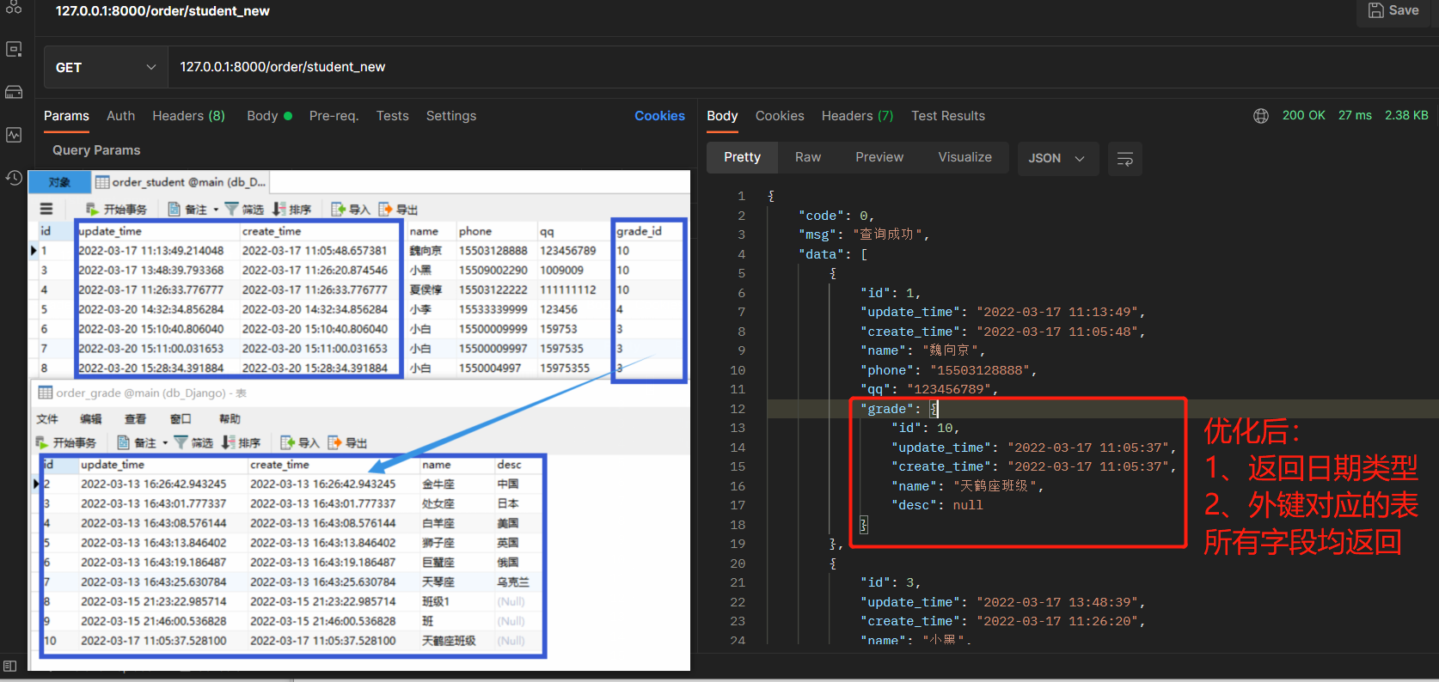Select the order_student @main table tab
The height and width of the screenshot is (682, 1439).
(181, 182)
